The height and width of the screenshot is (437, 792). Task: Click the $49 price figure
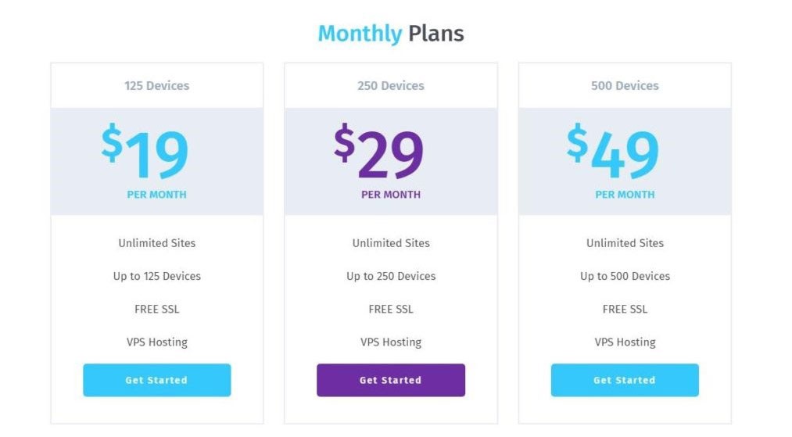pos(613,153)
